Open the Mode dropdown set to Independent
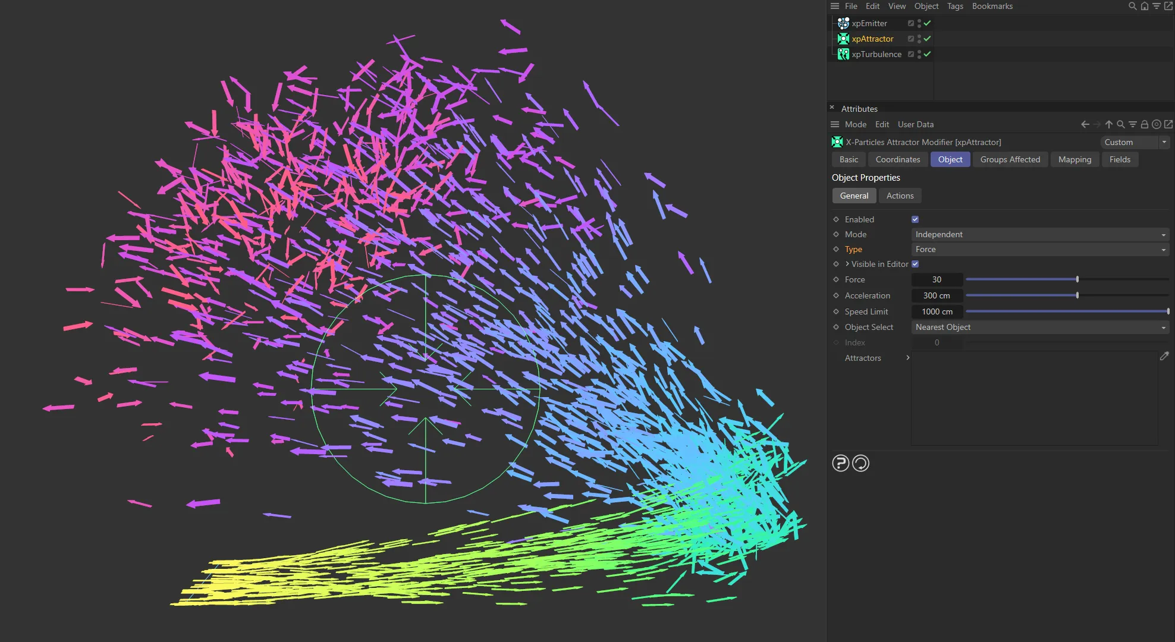This screenshot has width=1175, height=642. point(1039,234)
